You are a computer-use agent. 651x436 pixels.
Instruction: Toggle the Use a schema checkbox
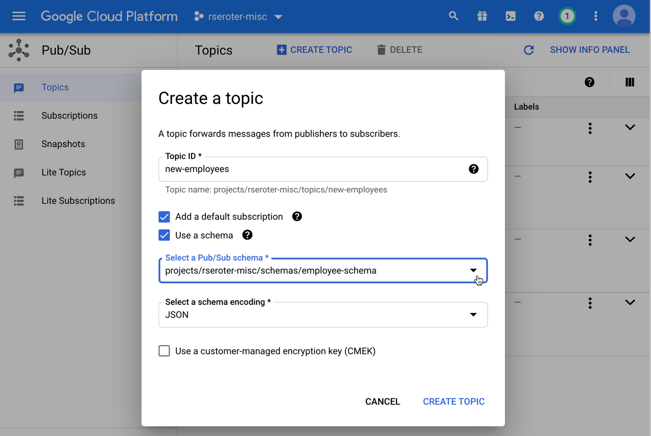click(x=164, y=235)
